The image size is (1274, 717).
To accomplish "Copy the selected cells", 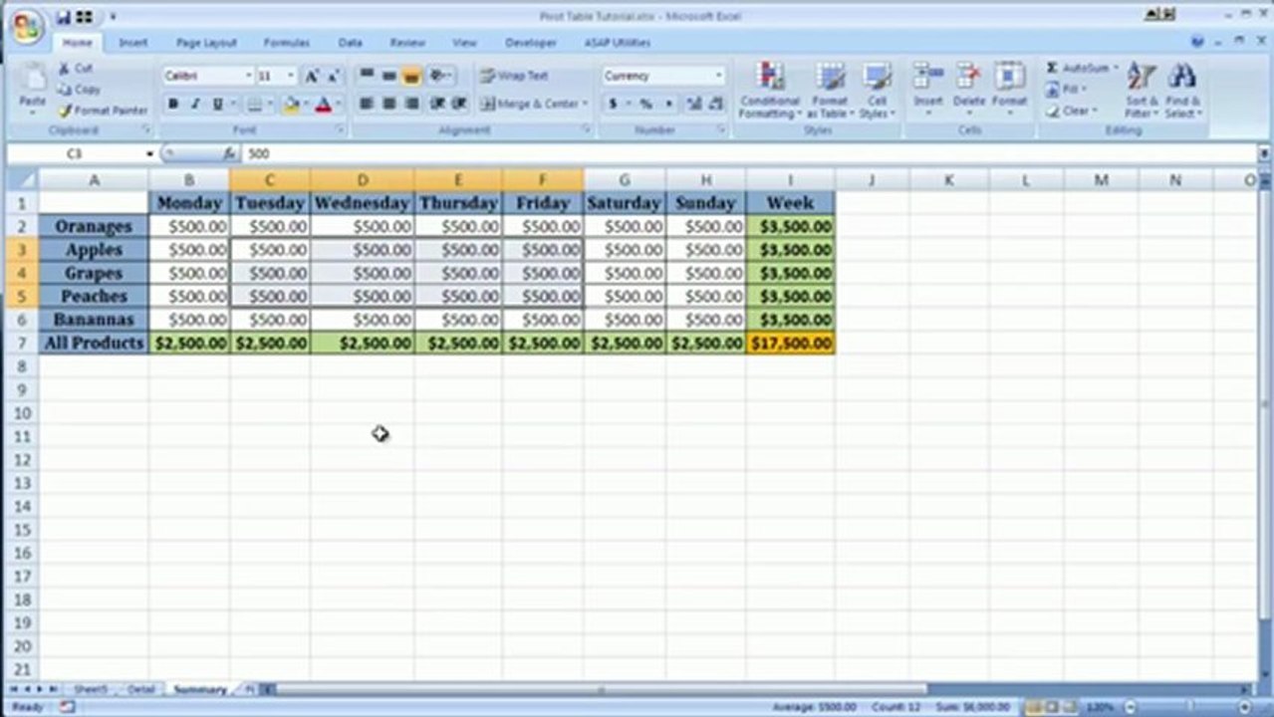I will 79,90.
